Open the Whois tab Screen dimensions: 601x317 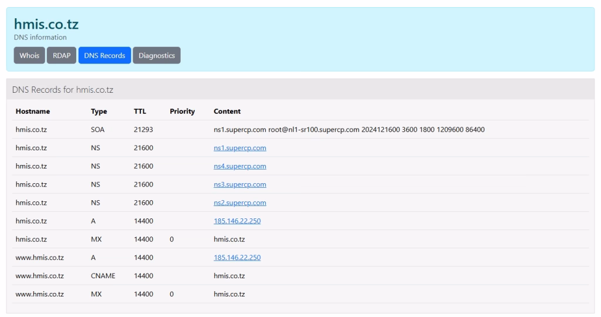29,55
